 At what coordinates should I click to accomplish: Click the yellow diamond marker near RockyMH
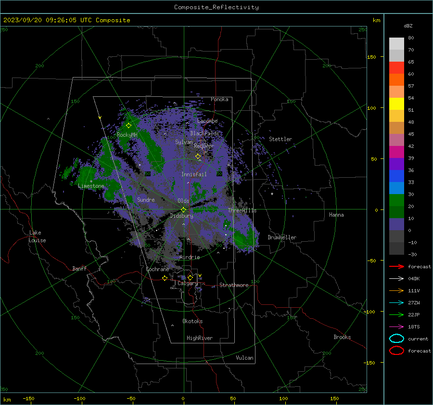tap(128, 126)
